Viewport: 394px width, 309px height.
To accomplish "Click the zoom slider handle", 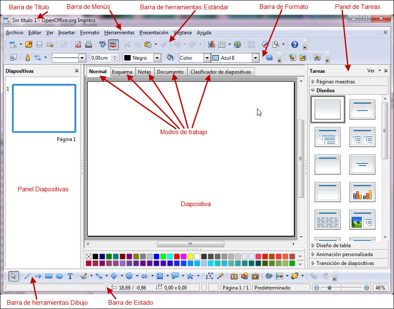I will pyautogui.click(x=330, y=288).
